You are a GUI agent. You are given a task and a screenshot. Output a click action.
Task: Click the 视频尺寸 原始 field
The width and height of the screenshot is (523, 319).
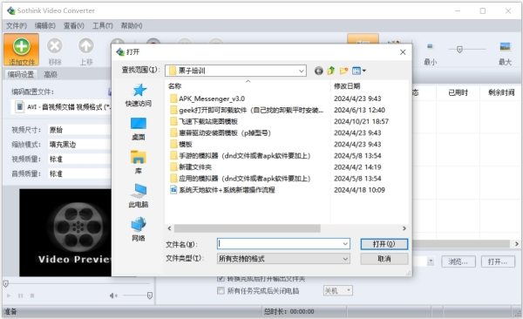click(x=79, y=130)
